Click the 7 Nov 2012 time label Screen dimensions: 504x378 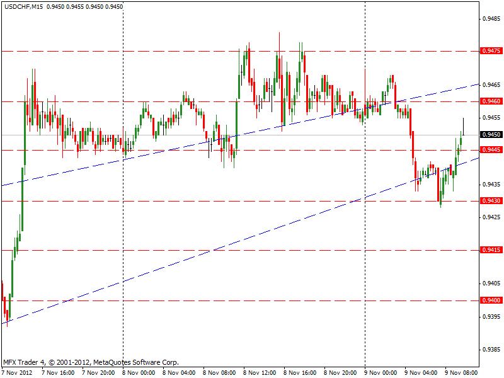click(x=18, y=373)
